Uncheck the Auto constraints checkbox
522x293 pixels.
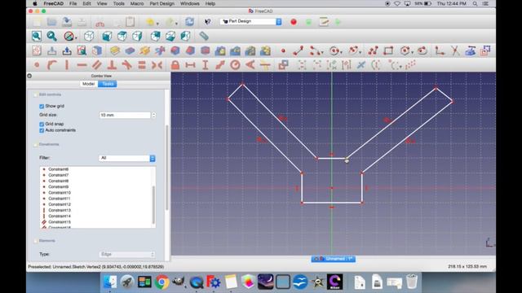(42, 130)
